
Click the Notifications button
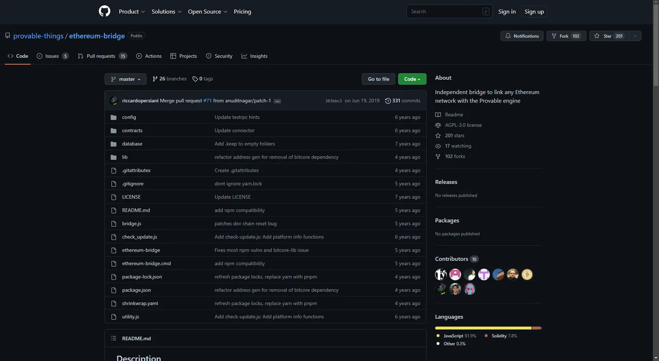pos(522,36)
